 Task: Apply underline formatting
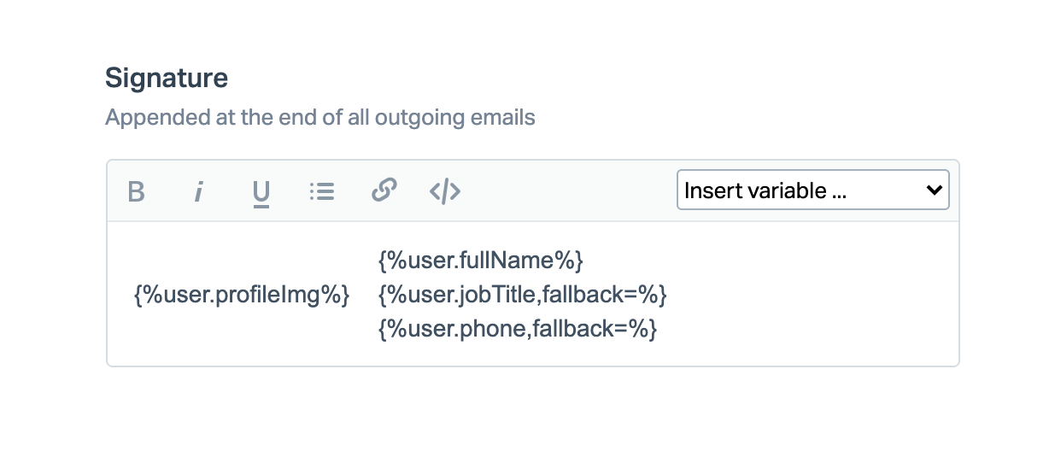tap(261, 191)
